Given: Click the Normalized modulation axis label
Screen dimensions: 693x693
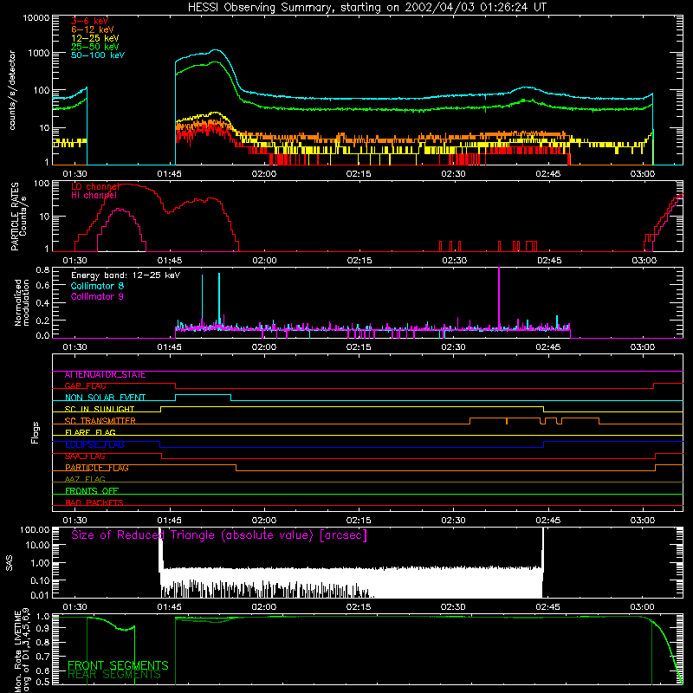Looking at the screenshot, I should [22, 302].
